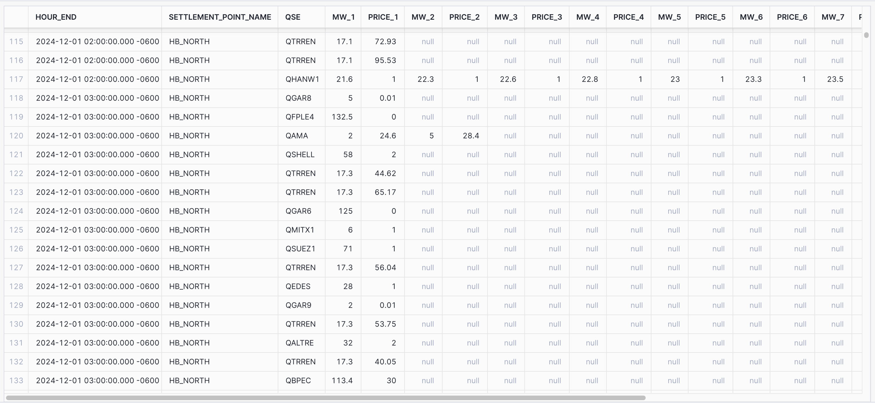Click the QALTRE cell in row 131
Viewport: 875px width, 403px height.
tap(299, 343)
